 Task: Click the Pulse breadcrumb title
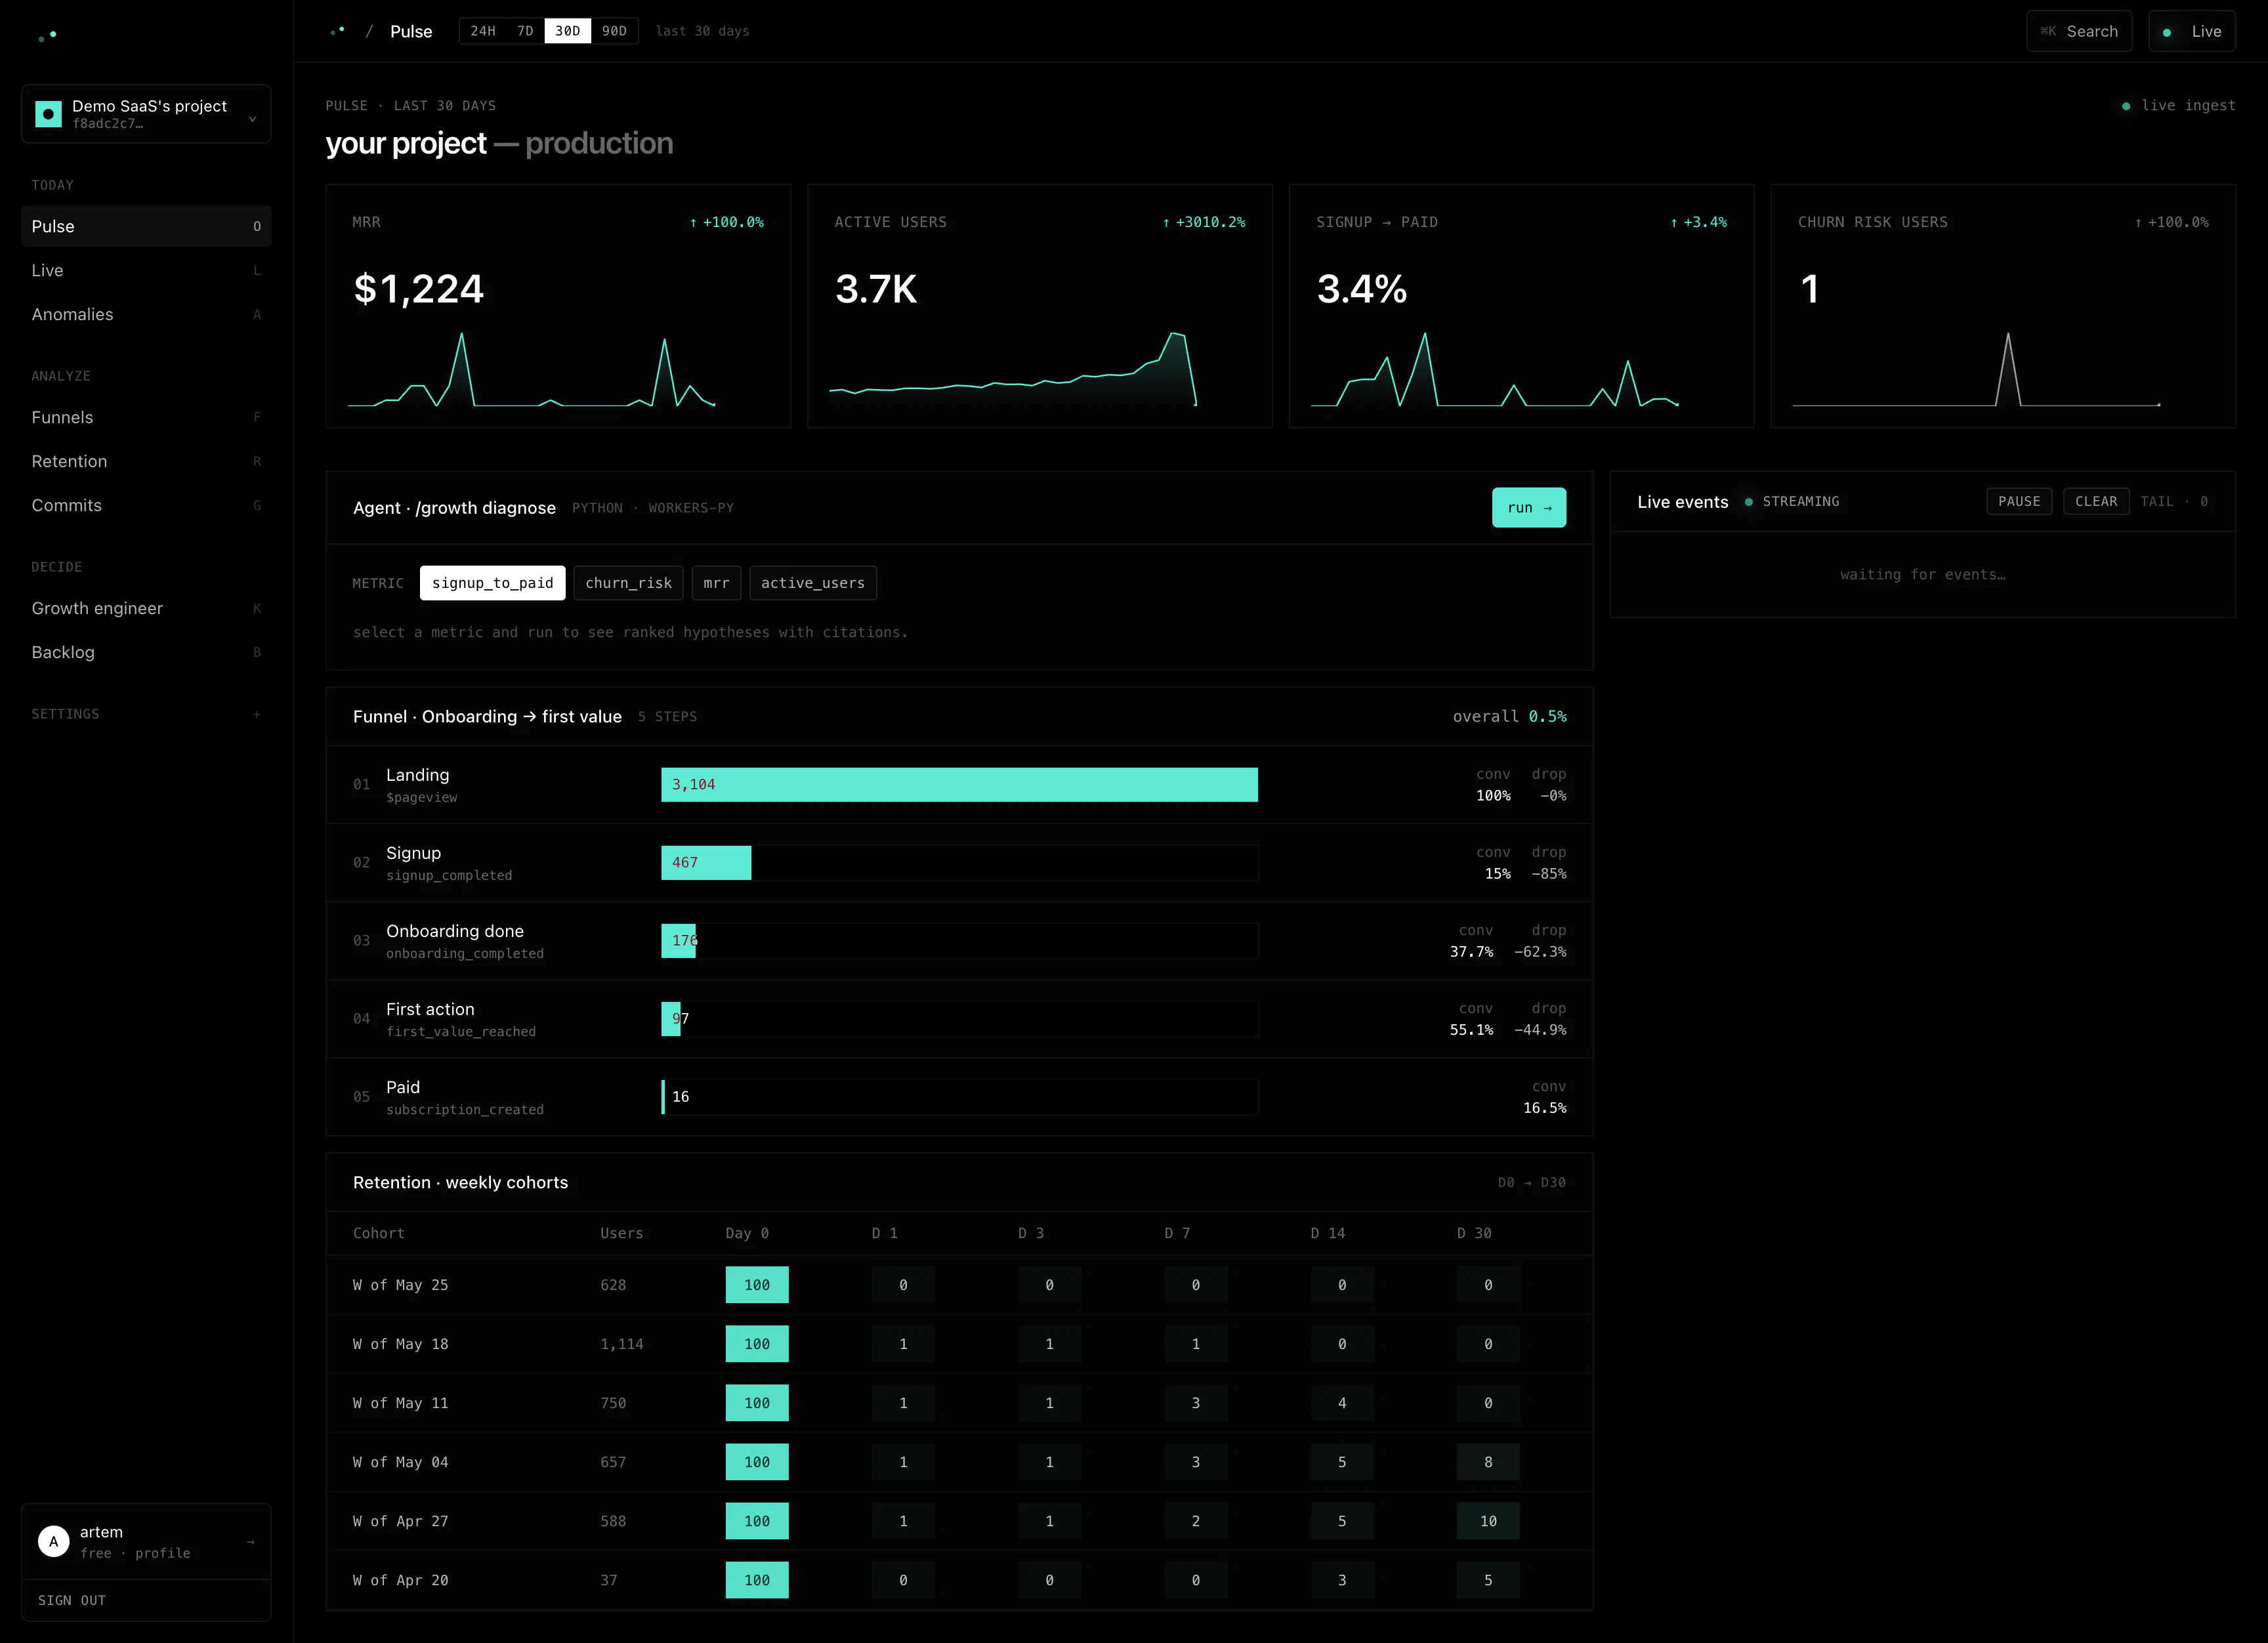(411, 31)
